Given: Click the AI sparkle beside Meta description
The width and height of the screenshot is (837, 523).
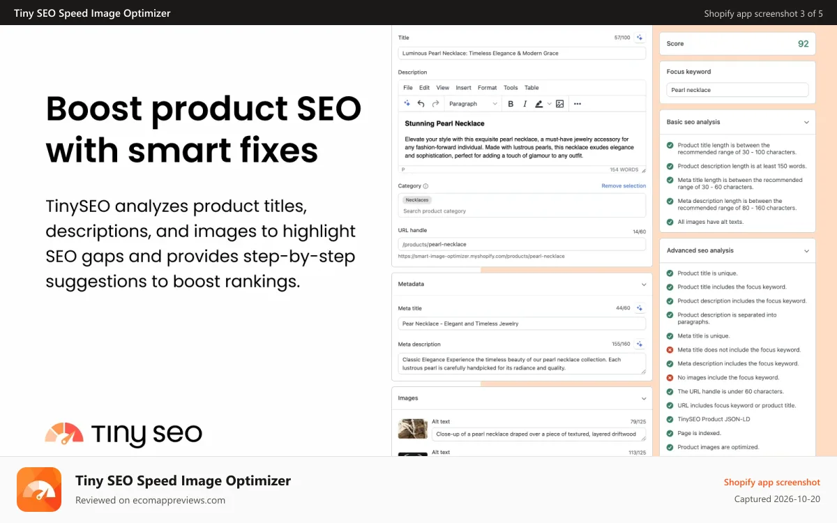Looking at the screenshot, I should click(x=640, y=344).
